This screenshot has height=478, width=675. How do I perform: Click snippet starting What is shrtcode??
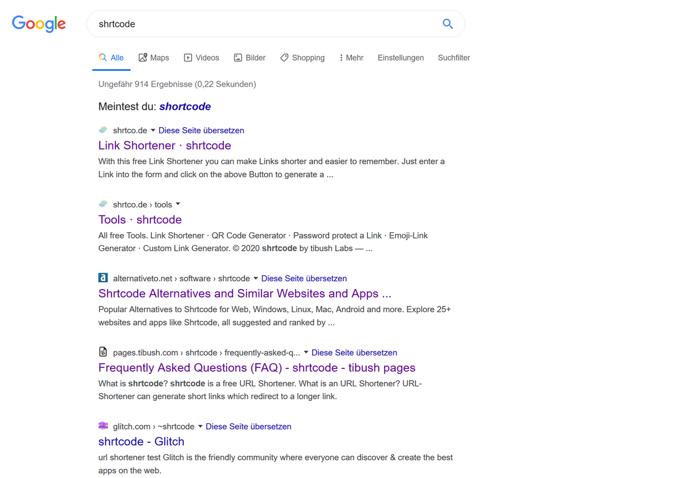(x=260, y=390)
